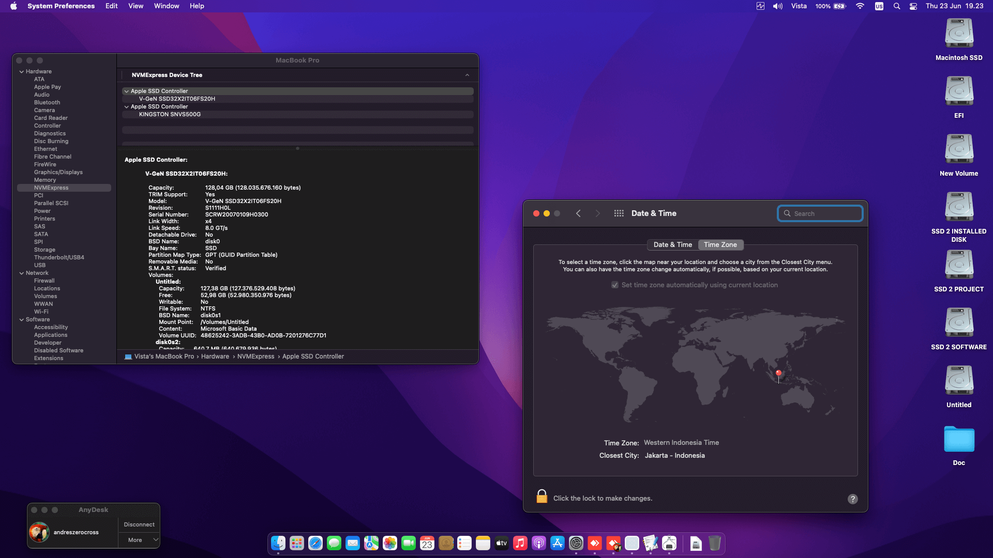Open Finder from the Dock
Viewport: 993px width, 558px height.
pyautogui.click(x=278, y=543)
